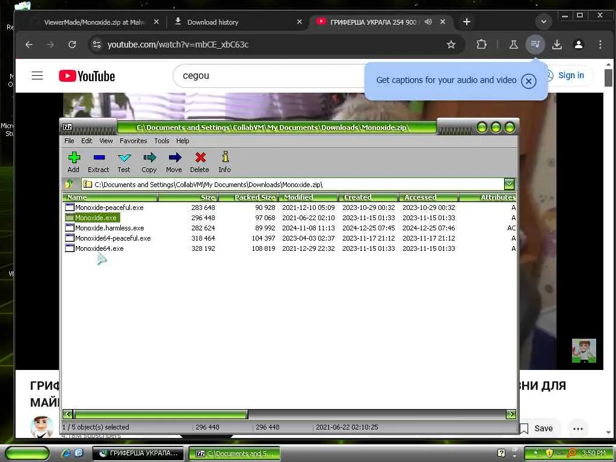View site information icon in the address bar
Viewport: 616px width, 462px height.
pos(97,45)
